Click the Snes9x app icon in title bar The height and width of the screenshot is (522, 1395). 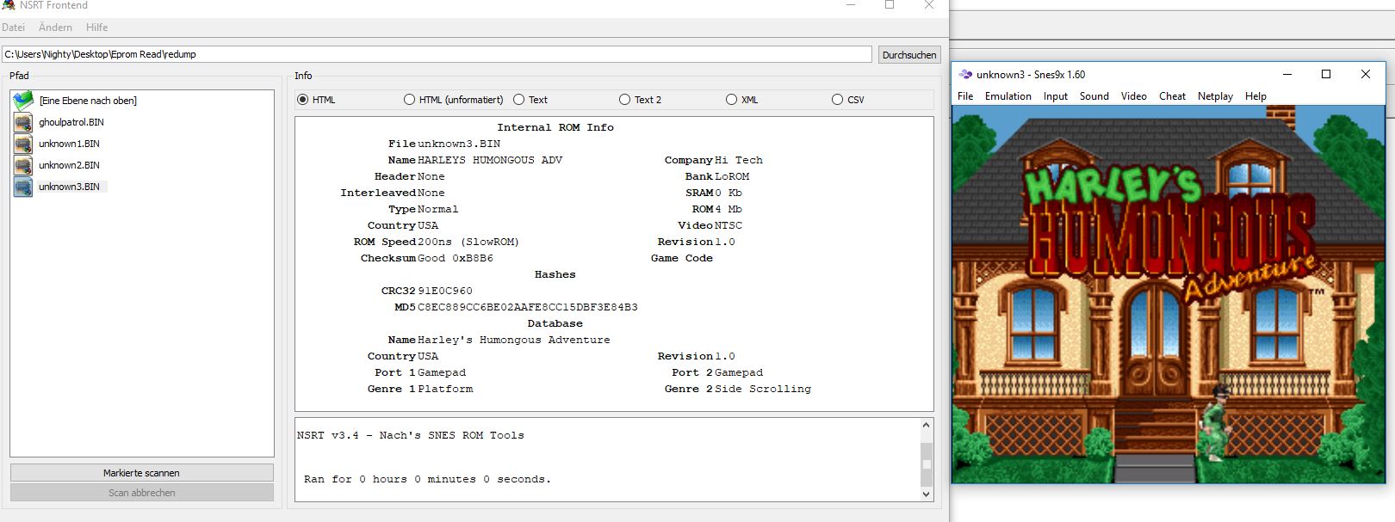click(965, 75)
